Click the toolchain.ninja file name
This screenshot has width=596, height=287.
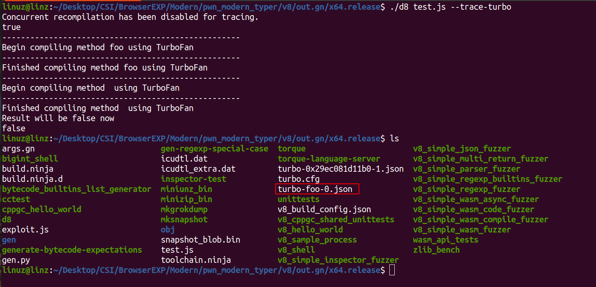pos(196,260)
